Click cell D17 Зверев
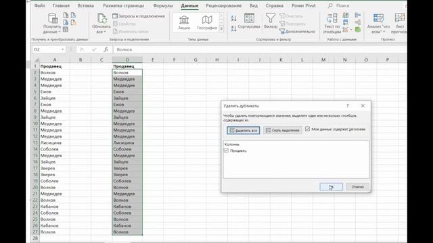 click(127, 168)
